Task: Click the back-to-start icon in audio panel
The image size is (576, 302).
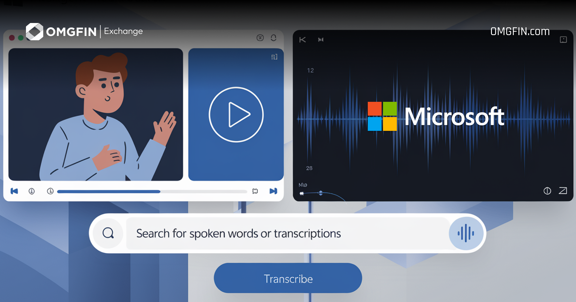Action: point(302,40)
